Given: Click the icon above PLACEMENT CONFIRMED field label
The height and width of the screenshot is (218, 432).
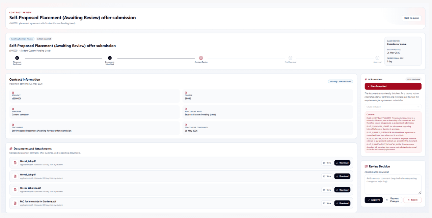Looking at the screenshot, I should tap(186, 125).
